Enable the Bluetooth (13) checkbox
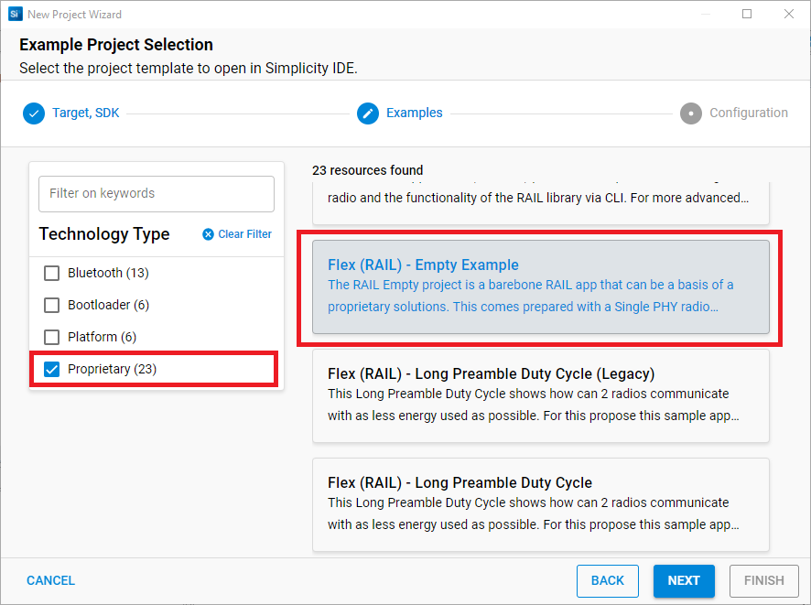Image resolution: width=811 pixels, height=605 pixels. 52,273
